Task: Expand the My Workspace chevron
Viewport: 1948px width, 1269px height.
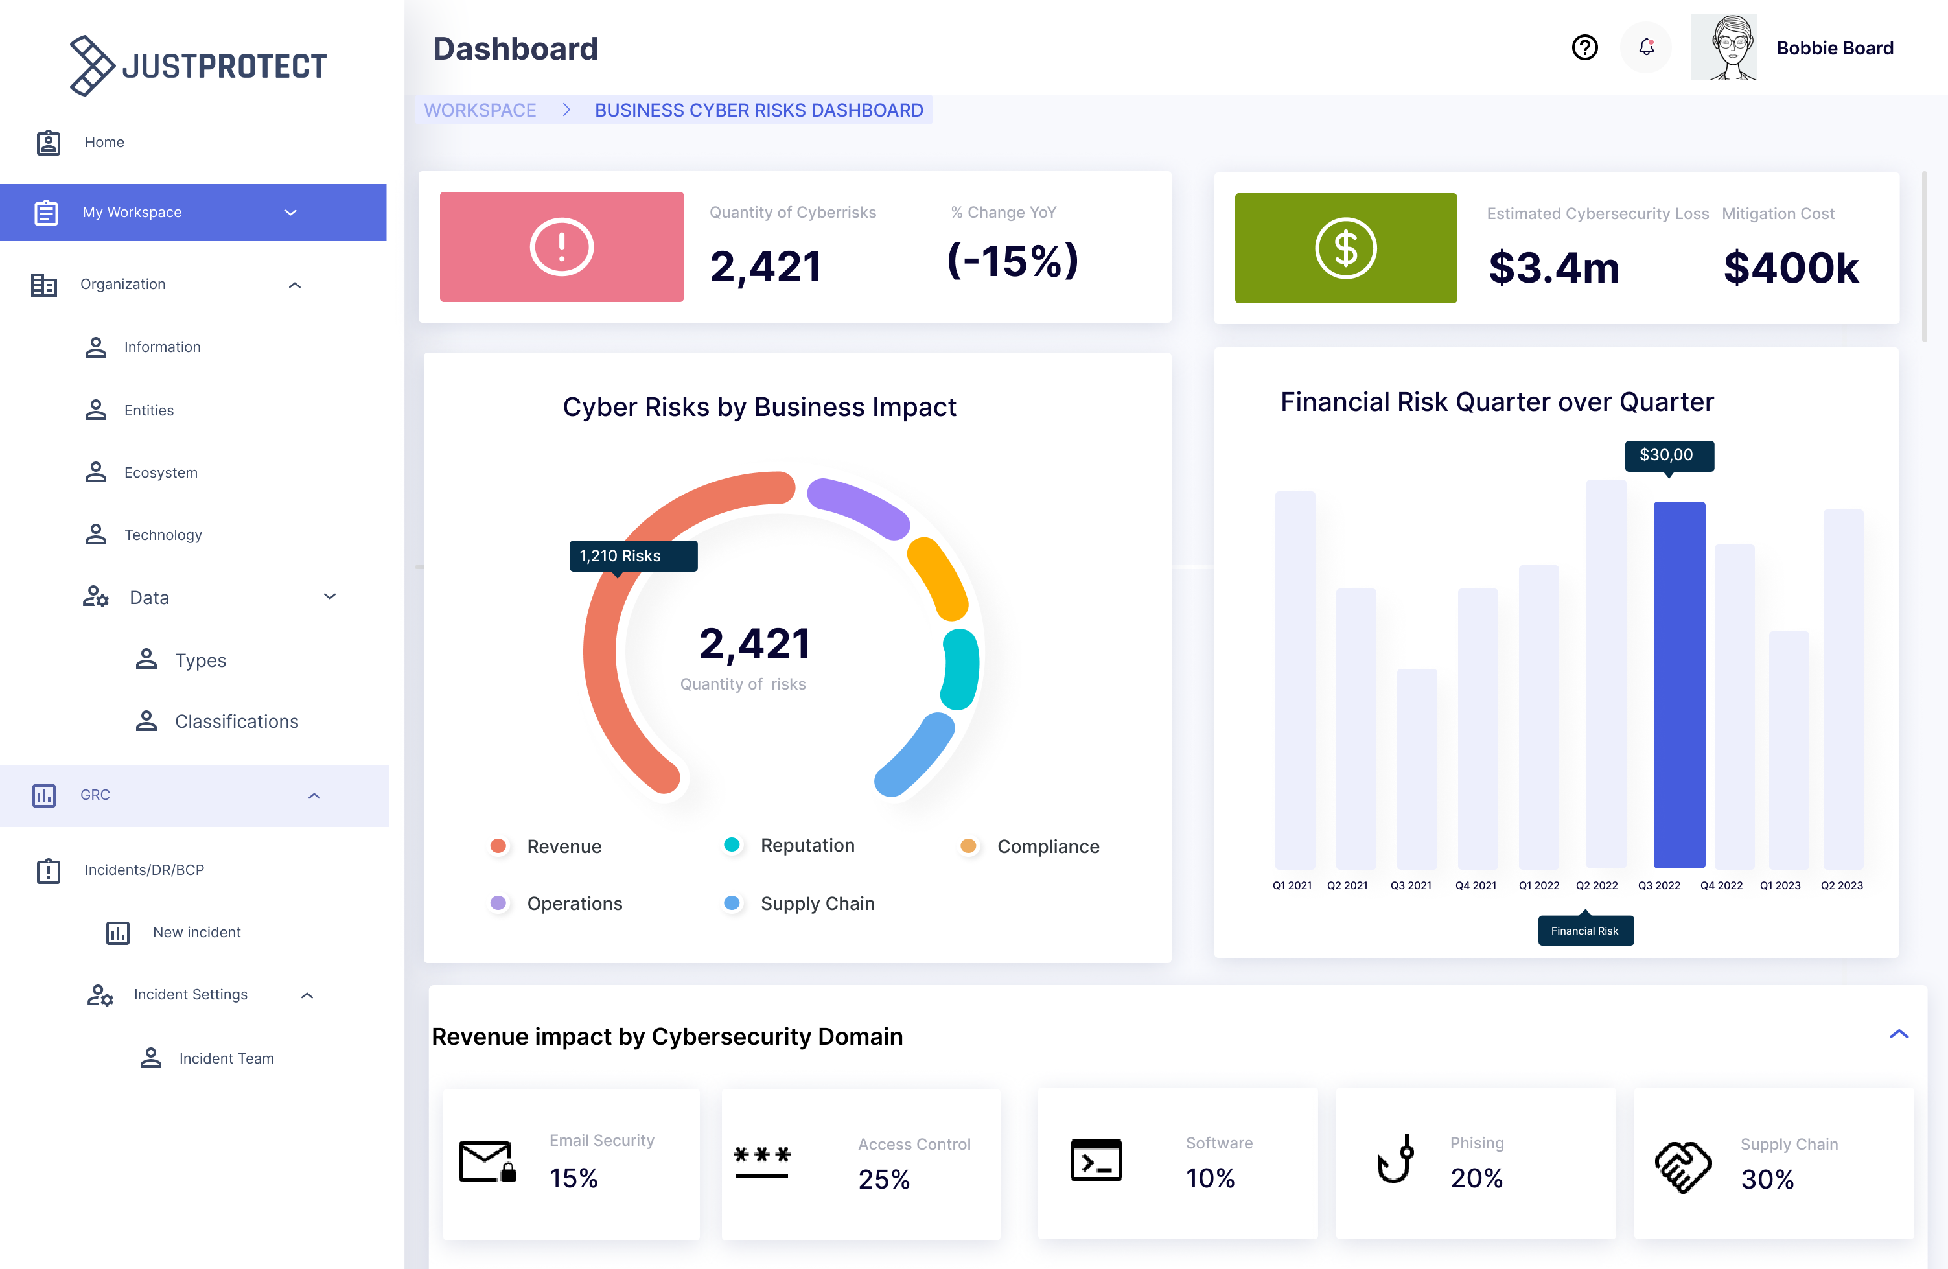Action: pos(291,213)
